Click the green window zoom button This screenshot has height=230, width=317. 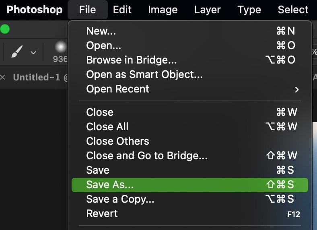pos(5,29)
